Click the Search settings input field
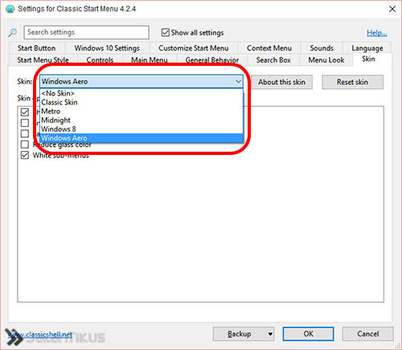Image resolution: width=402 pixels, height=350 pixels. coord(86,32)
